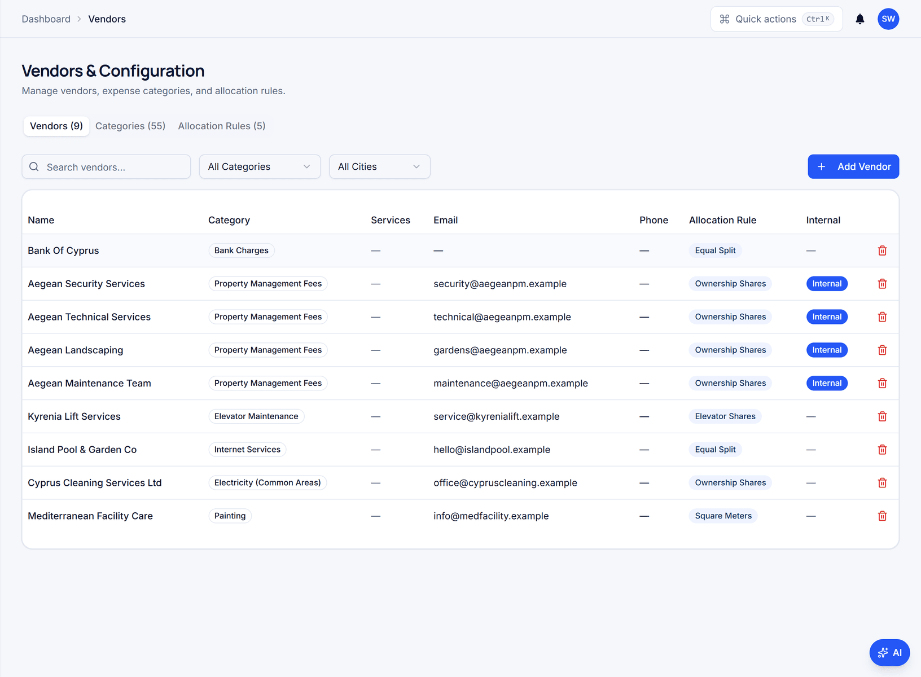This screenshot has height=677, width=921.
Task: Delete the Bank Of Cyprus vendor
Action: coord(882,250)
